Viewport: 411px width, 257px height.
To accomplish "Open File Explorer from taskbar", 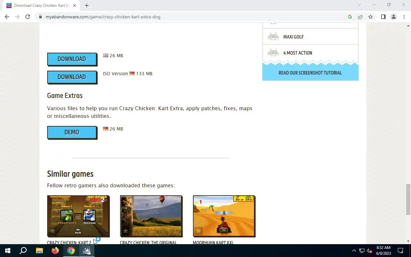I will point(39,251).
